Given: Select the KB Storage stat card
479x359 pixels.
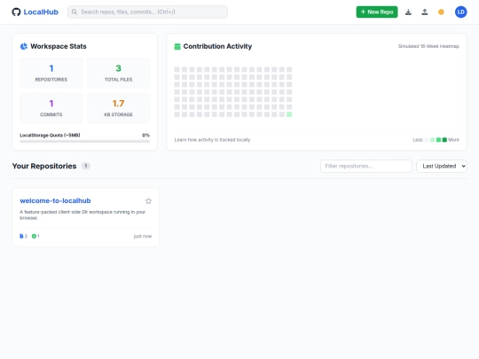Looking at the screenshot, I should tap(119, 108).
